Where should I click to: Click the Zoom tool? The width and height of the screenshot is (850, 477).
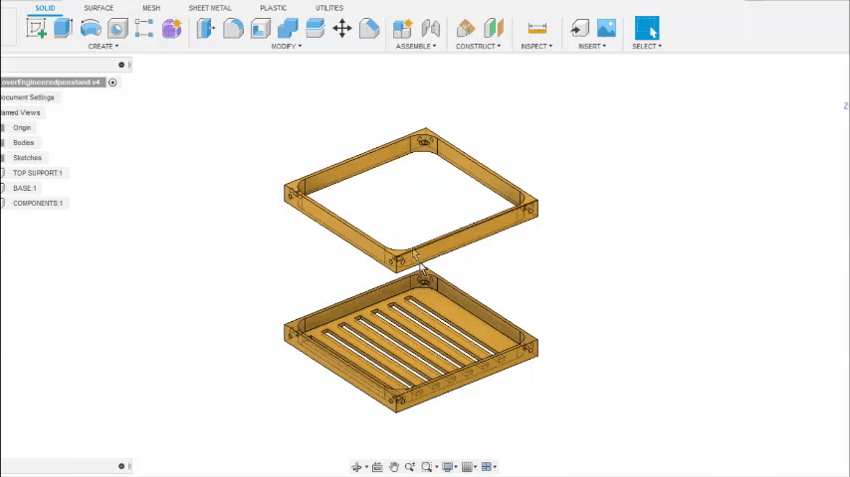410,467
